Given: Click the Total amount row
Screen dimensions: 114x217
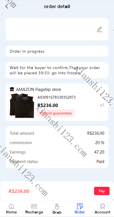Looking at the screenshot, I should (57, 133).
